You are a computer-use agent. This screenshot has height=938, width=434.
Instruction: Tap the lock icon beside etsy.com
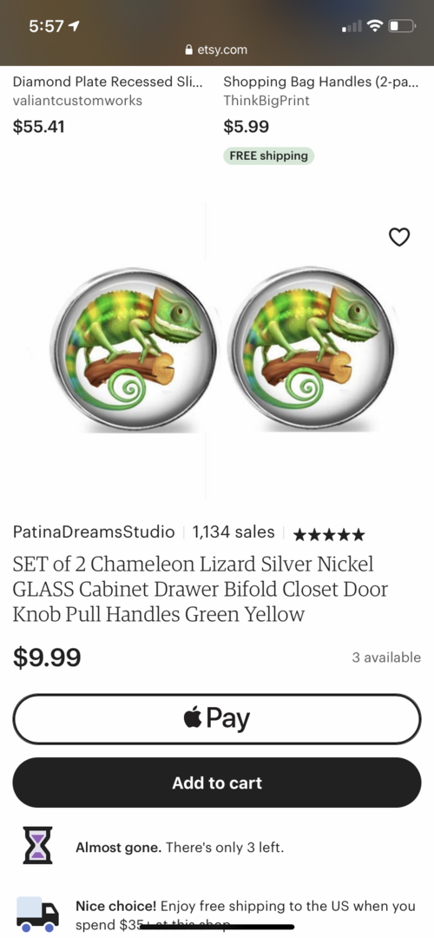pos(189,50)
